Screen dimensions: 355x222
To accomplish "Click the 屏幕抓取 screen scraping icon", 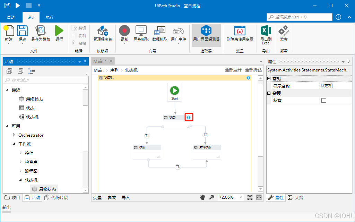I will (x=141, y=31).
